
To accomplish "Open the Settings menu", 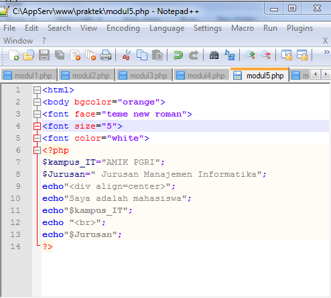I will 208,28.
